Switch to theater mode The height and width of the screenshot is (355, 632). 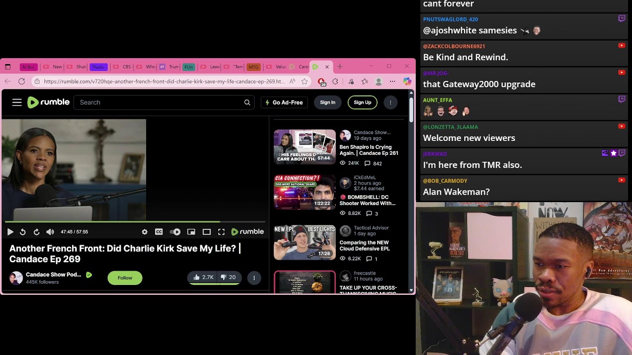[207, 232]
